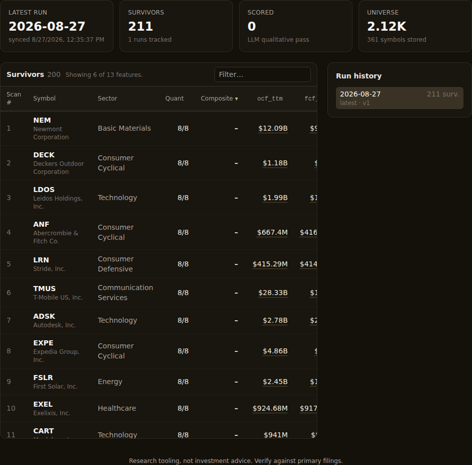Viewport: 472px width, 465px height.
Task: Open the FSLR symbol row
Action: 159,382
